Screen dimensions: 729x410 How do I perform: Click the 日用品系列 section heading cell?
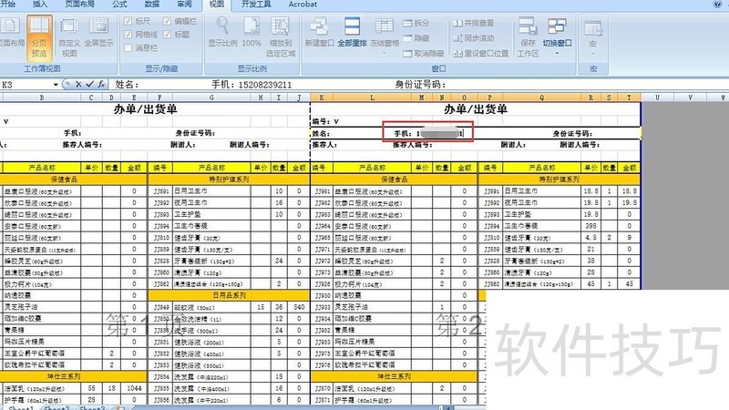pos(229,295)
